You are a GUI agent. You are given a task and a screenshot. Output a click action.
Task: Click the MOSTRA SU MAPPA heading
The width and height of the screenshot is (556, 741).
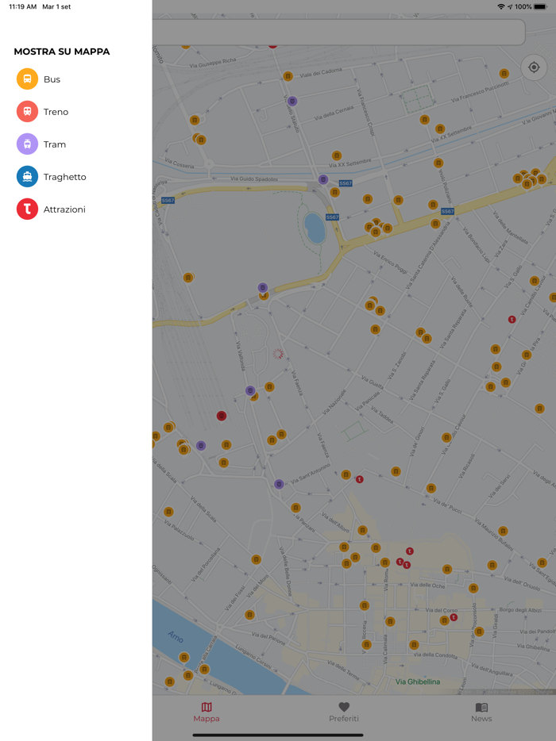pyautogui.click(x=62, y=52)
